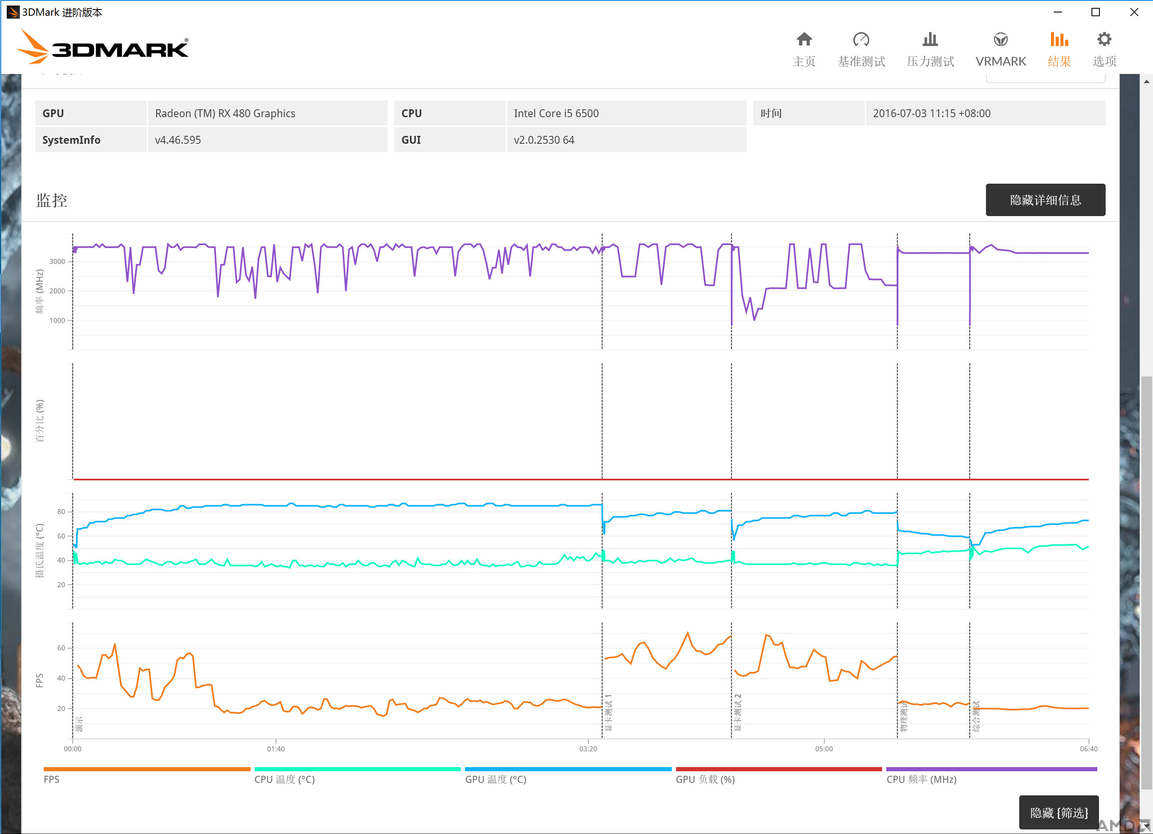1153x834 pixels.
Task: Collapse filters with 隐藏 {筛选} button
Action: tap(1058, 812)
